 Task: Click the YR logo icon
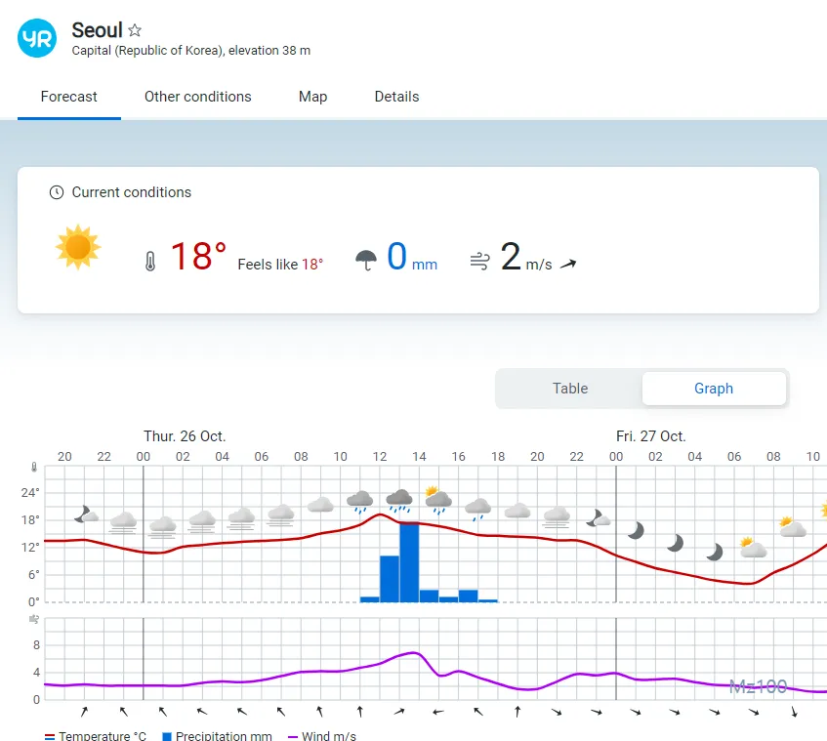click(38, 38)
